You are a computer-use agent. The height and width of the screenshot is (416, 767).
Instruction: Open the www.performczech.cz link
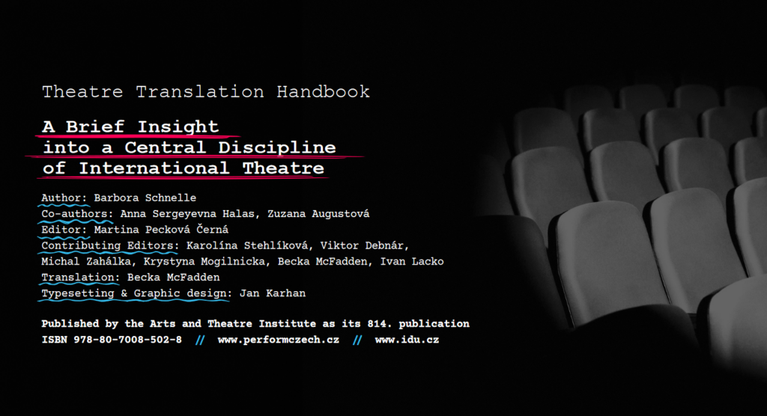(279, 340)
